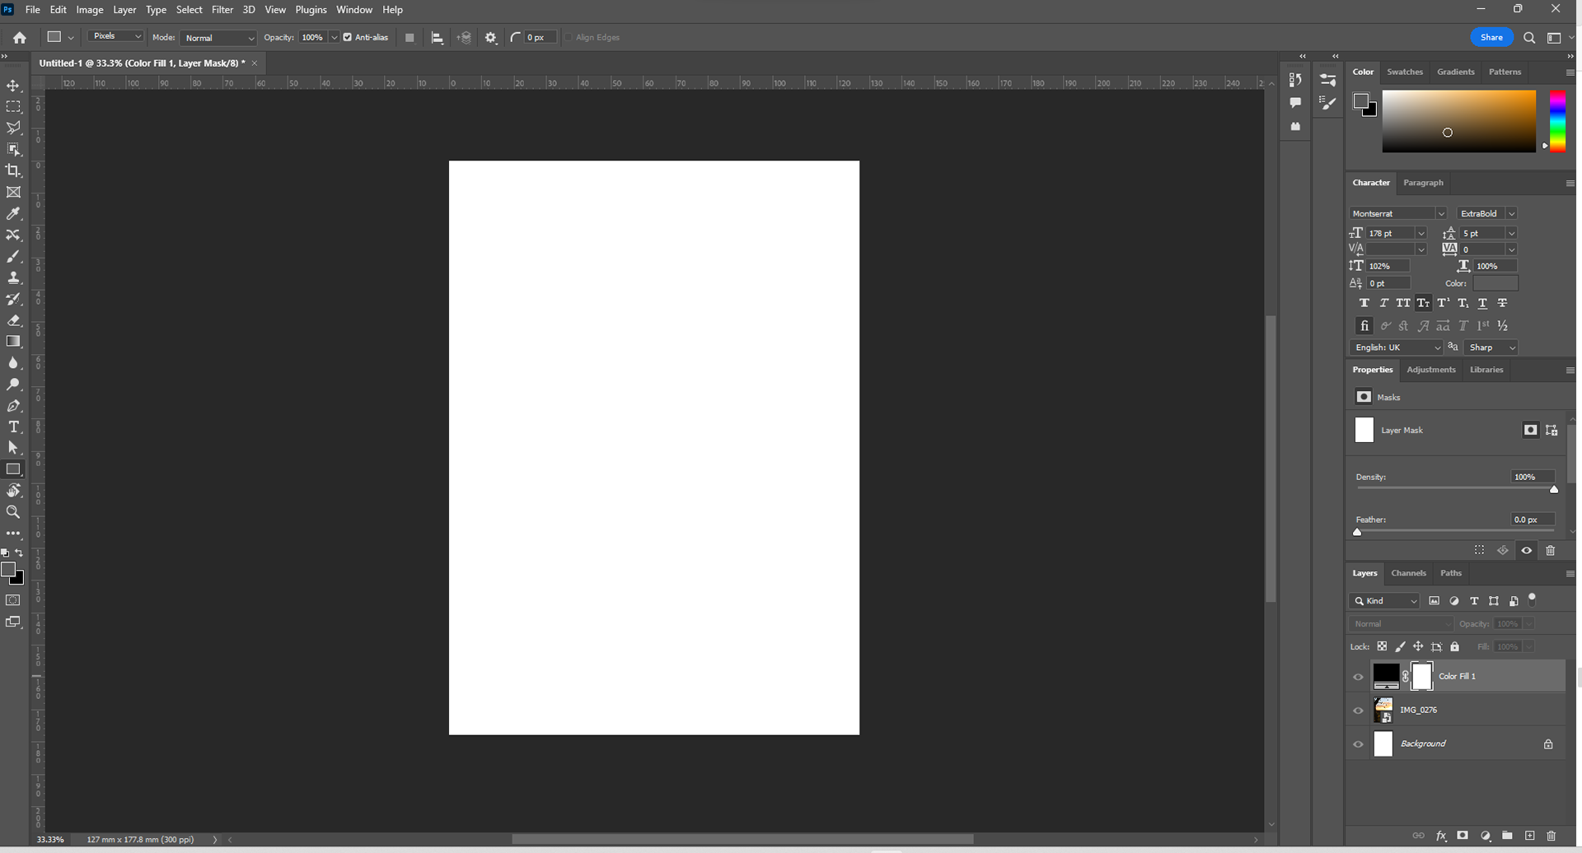Swap foreground and background colours

(20, 552)
